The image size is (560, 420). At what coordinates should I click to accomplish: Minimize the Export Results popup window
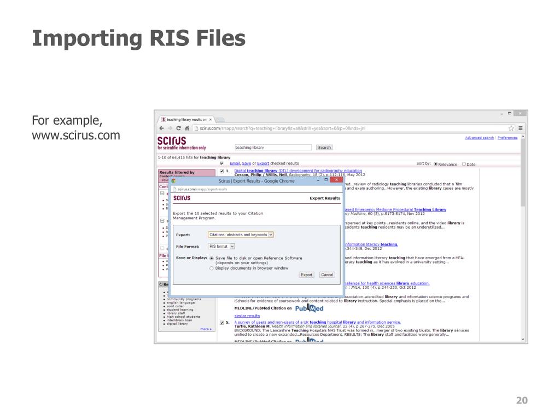pos(318,180)
